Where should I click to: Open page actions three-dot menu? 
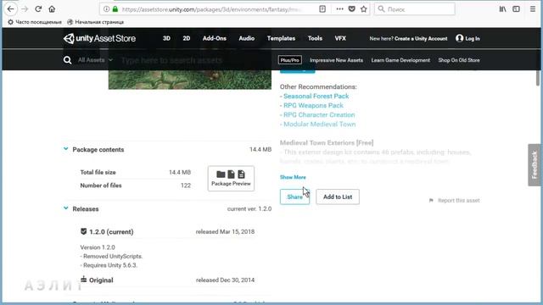point(339,9)
